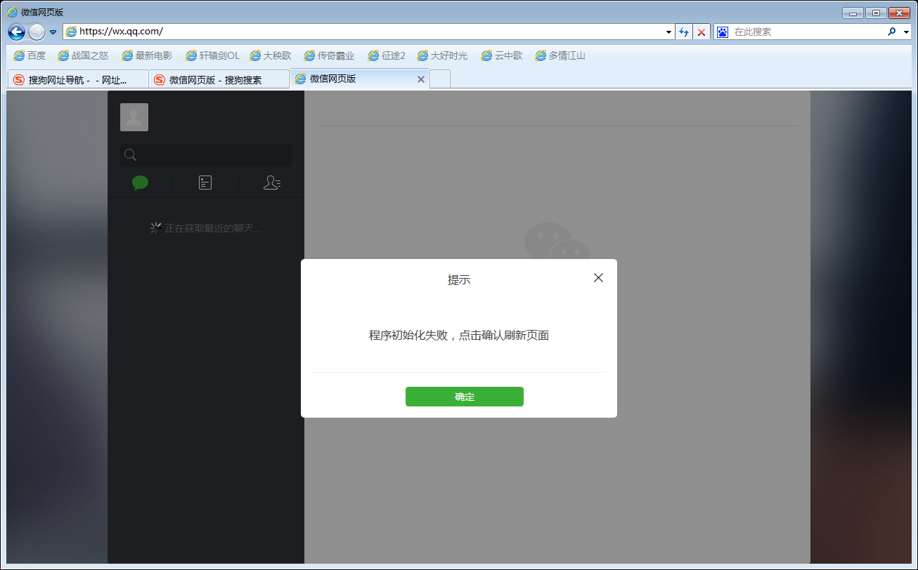The image size is (918, 570).
Task: Open the 战国之怒 bookmark
Action: point(83,55)
